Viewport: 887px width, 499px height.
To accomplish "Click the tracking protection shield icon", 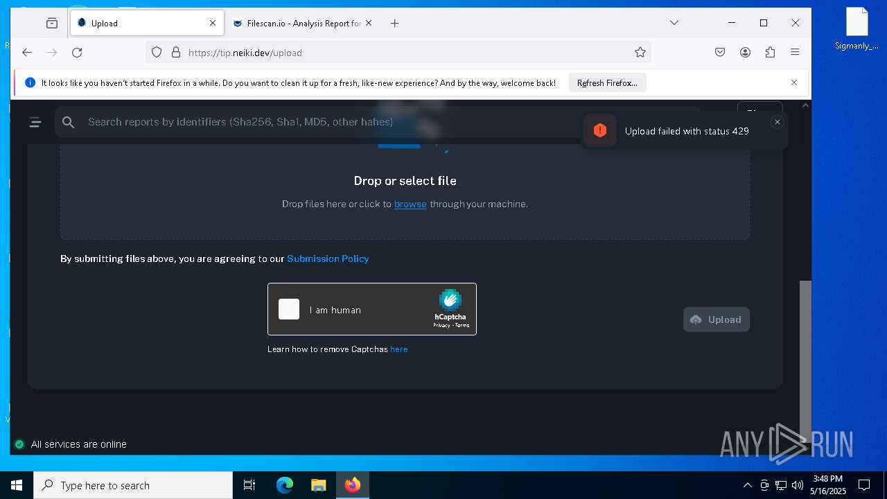I will click(x=157, y=52).
